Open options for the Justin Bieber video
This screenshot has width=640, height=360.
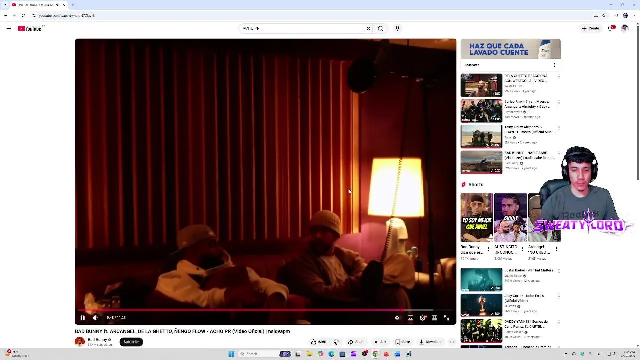click(x=559, y=271)
